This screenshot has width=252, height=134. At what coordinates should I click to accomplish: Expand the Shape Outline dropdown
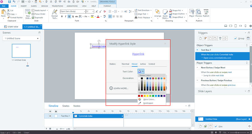pos(186,14)
